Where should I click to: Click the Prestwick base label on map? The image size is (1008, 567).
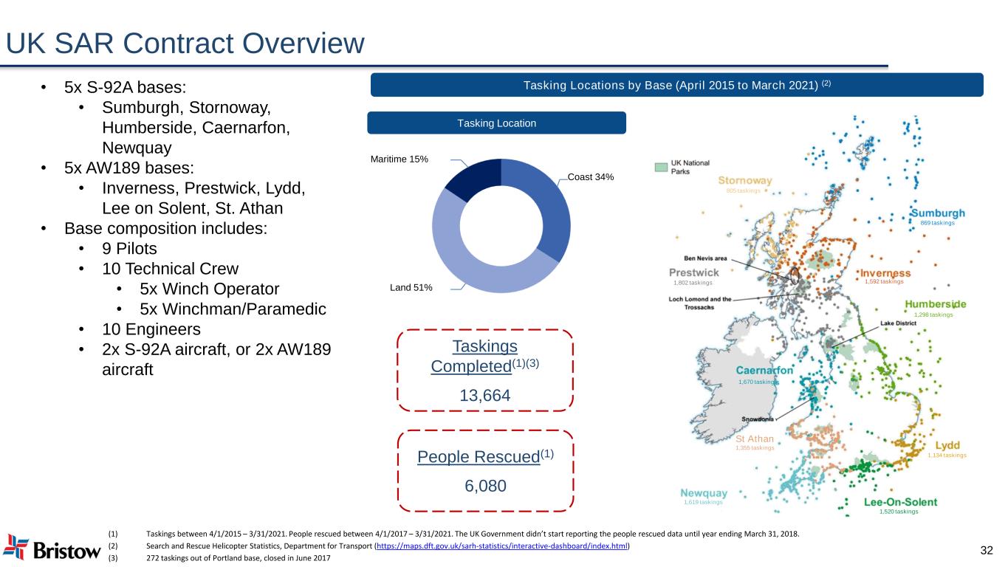[693, 272]
